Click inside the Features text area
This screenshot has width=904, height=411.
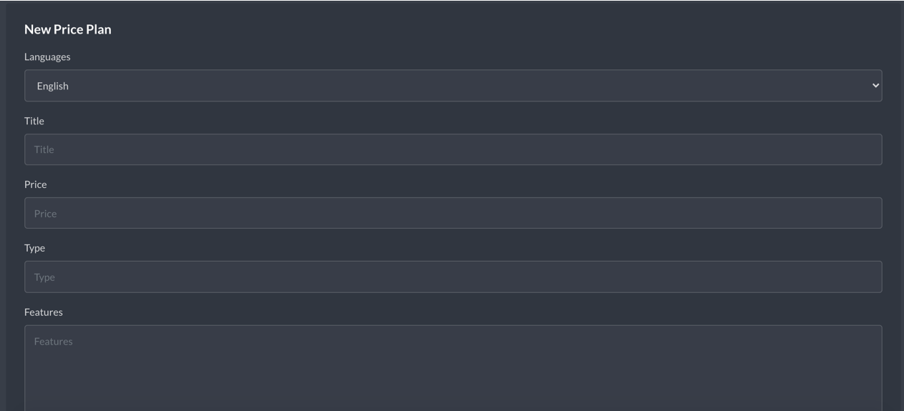453,368
